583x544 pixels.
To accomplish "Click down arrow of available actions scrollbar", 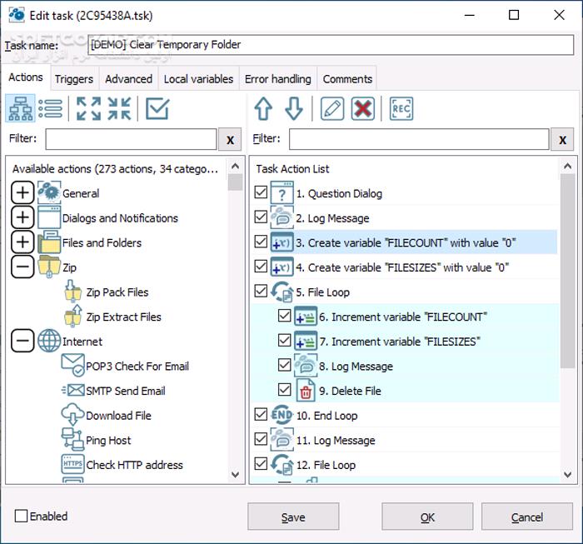I will click(235, 475).
